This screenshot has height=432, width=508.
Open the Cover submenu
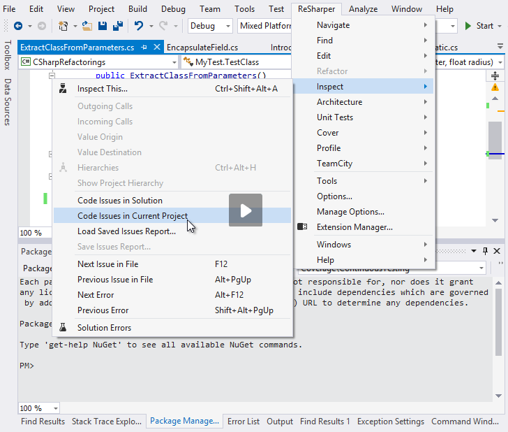point(363,133)
